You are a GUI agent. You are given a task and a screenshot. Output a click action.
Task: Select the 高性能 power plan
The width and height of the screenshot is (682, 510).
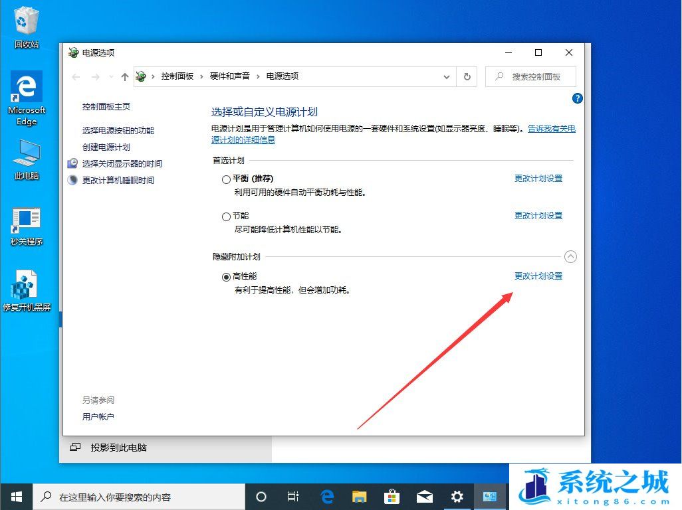click(226, 277)
